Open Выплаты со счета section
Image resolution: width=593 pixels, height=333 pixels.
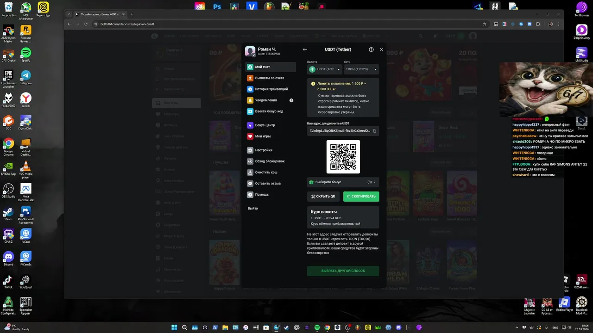[271, 78]
